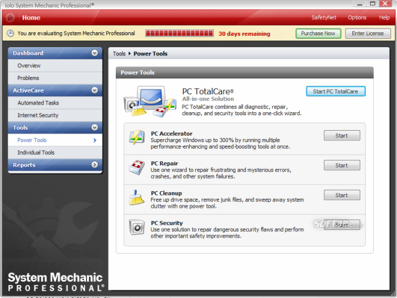Open the Problems page
Viewport: 397px width, 298px height.
55,78
